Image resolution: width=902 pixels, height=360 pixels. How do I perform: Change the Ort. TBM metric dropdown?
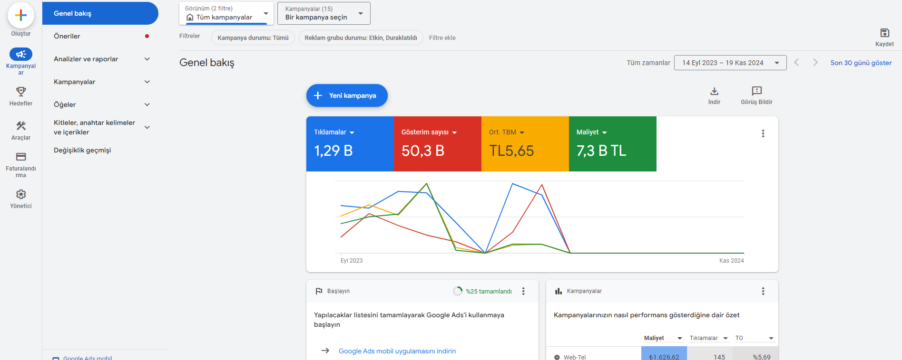[x=507, y=133]
